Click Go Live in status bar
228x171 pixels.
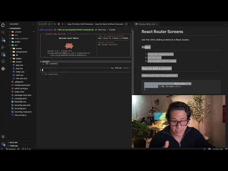(x=218, y=149)
